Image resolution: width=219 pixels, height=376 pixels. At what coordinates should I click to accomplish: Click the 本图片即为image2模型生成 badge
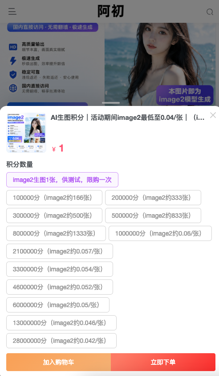point(185,95)
